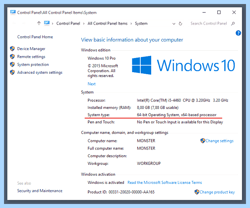The height and width of the screenshot is (208, 250).
Task: Click Change product key link
Action: point(217,192)
